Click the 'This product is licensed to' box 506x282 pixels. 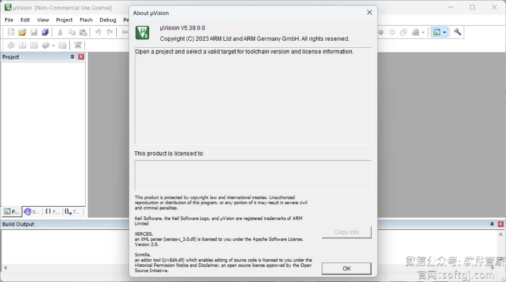(253, 176)
